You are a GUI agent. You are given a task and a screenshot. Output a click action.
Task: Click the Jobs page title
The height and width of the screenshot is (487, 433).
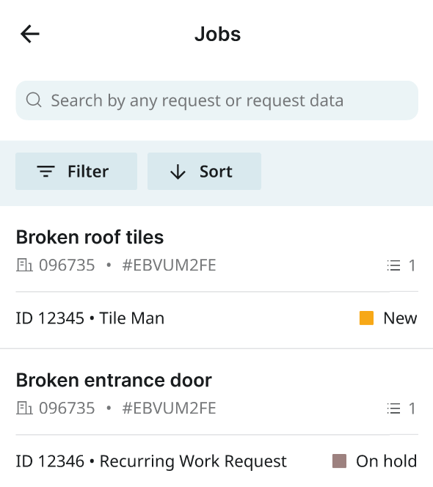(x=217, y=34)
